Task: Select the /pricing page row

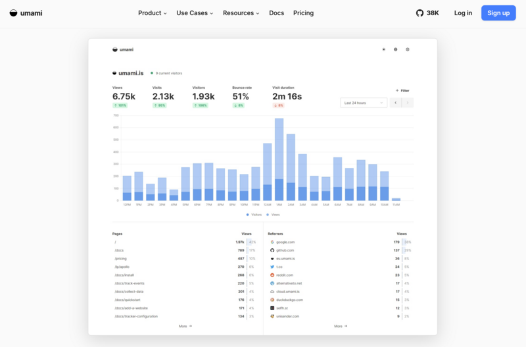Action: [x=184, y=259]
